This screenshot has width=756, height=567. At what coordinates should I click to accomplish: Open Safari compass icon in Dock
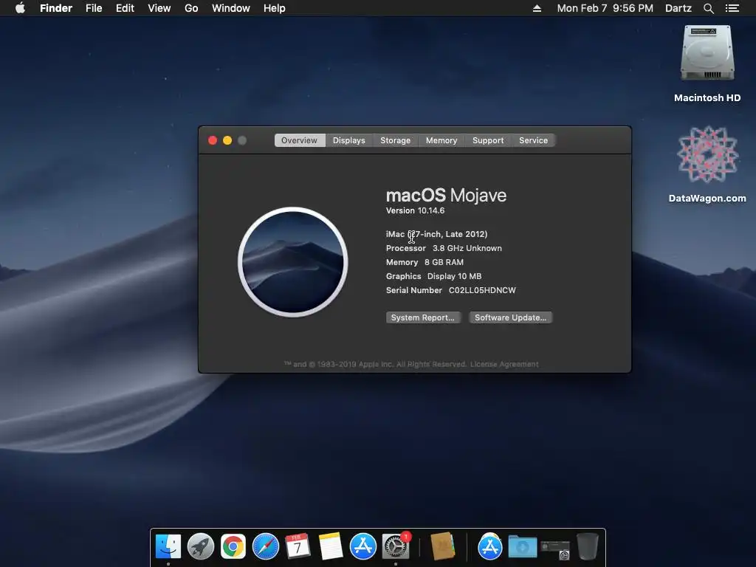[x=266, y=547]
